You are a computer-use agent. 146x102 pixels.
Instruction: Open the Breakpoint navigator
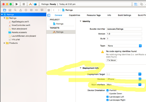37,10
